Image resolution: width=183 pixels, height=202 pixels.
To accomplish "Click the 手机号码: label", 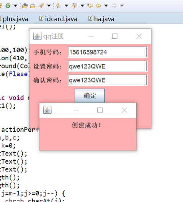I will coord(47,52).
